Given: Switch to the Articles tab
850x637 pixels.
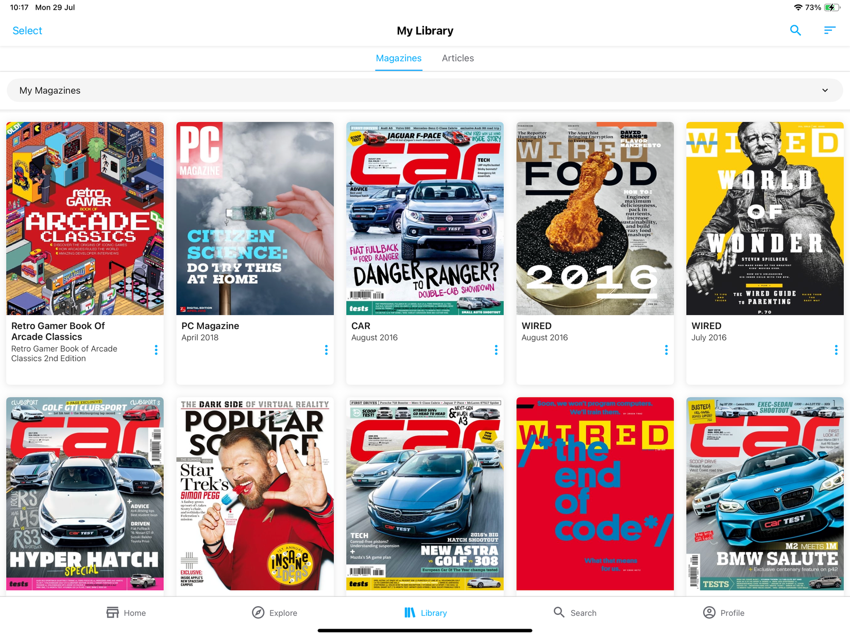Looking at the screenshot, I should tap(457, 58).
